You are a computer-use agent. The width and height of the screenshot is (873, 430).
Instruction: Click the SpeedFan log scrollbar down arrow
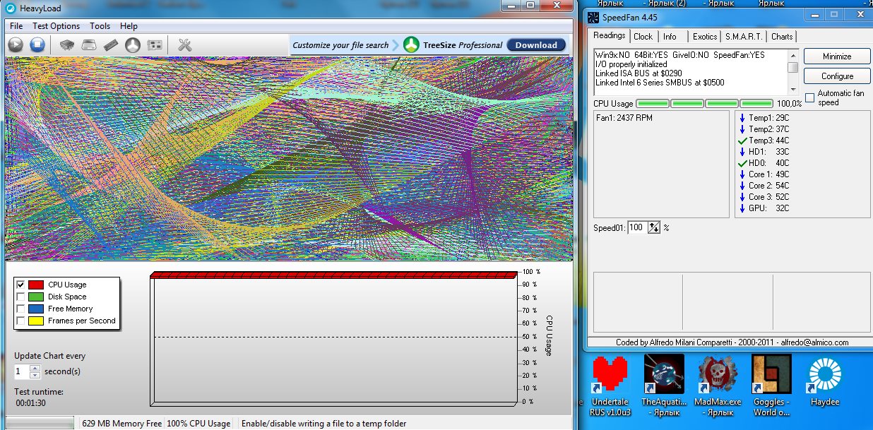coord(793,90)
